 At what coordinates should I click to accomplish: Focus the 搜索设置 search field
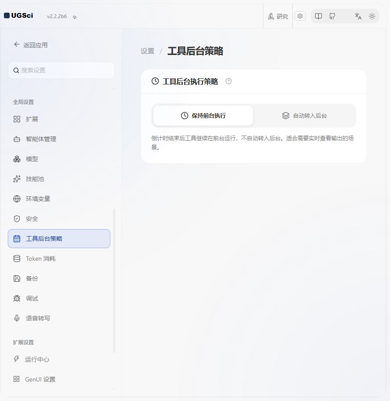pos(61,70)
